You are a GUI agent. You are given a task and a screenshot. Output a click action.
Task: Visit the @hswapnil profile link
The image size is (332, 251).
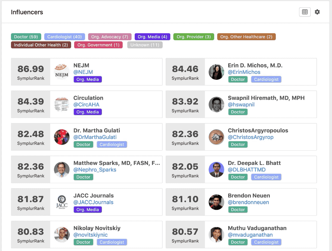pos(241,104)
